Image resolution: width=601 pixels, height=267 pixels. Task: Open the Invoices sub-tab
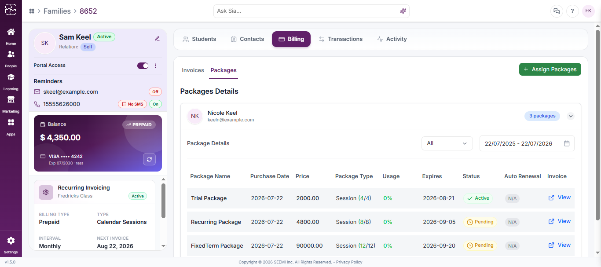pos(193,70)
